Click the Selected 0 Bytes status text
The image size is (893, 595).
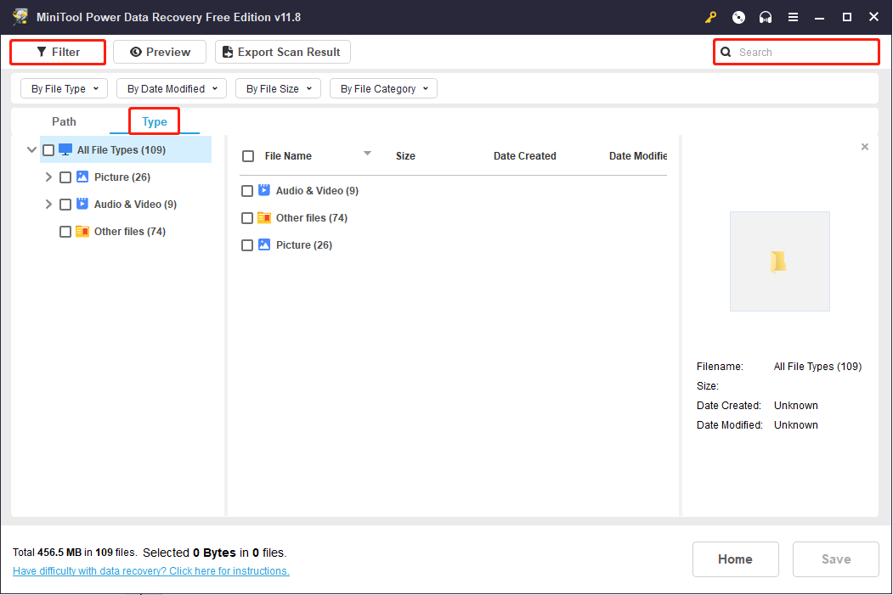215,553
